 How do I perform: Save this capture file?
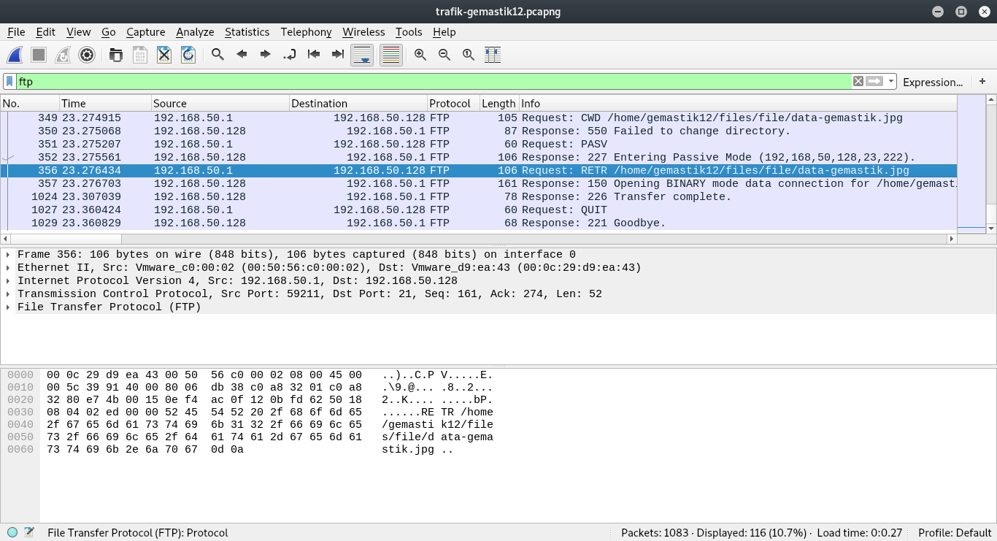139,55
